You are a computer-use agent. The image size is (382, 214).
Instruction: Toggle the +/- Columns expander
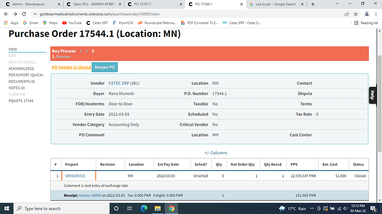click(x=216, y=153)
